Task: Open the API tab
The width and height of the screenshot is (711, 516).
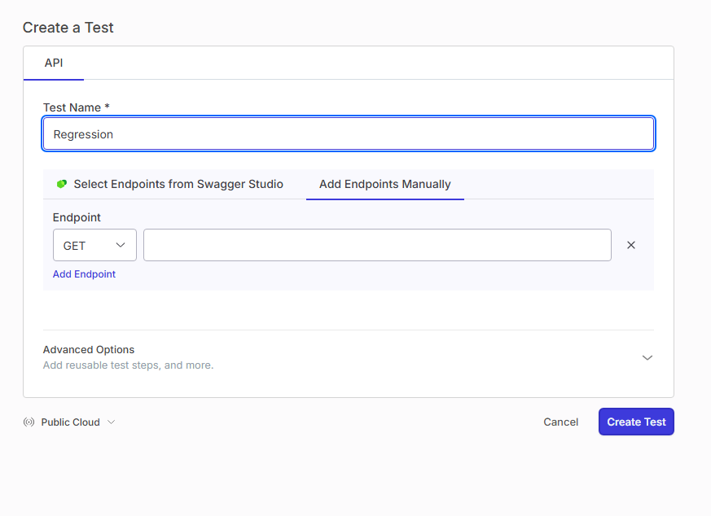Action: 53,62
